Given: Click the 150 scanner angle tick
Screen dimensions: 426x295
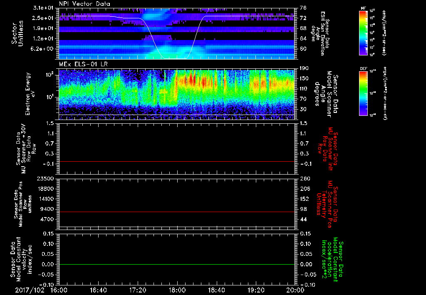Looking at the screenshot, I should pos(305,78).
